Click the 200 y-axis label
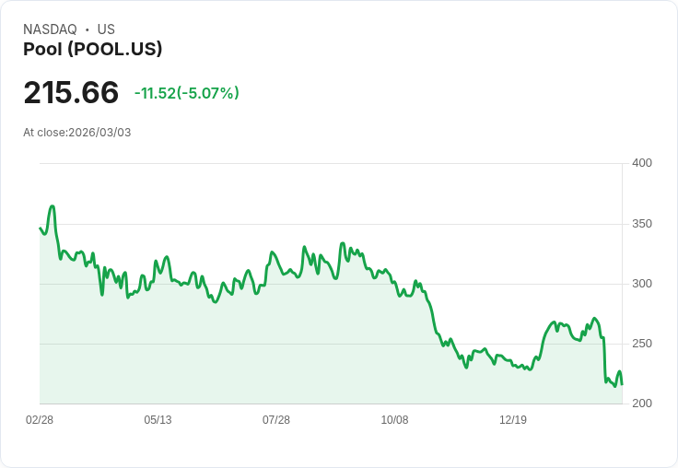The image size is (678, 468). click(x=642, y=404)
